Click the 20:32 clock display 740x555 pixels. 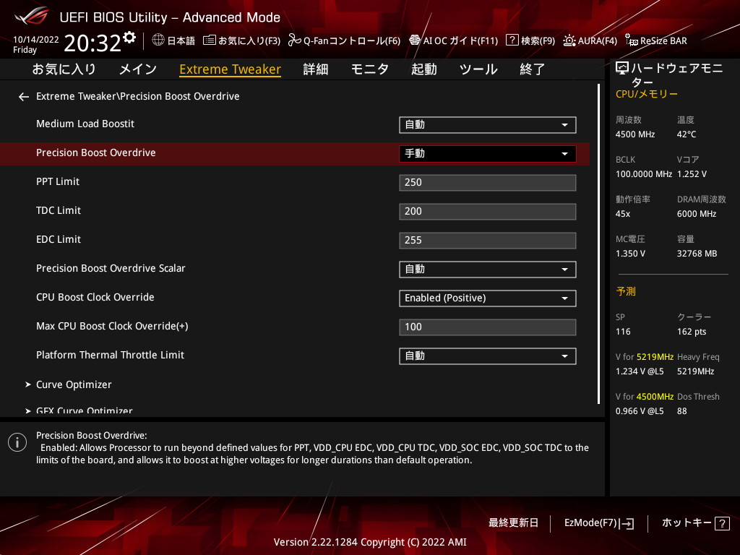92,43
